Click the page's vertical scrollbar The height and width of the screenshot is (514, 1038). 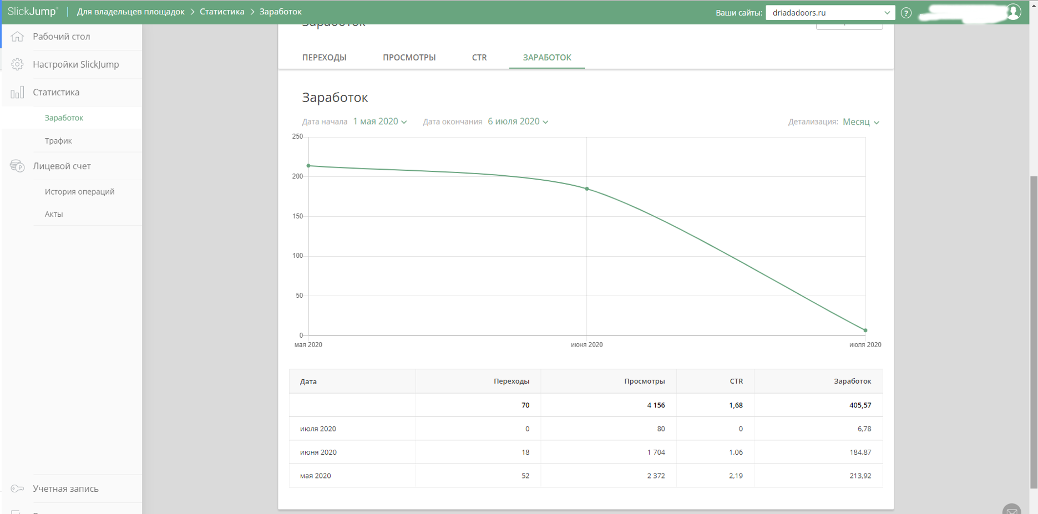(1033, 332)
